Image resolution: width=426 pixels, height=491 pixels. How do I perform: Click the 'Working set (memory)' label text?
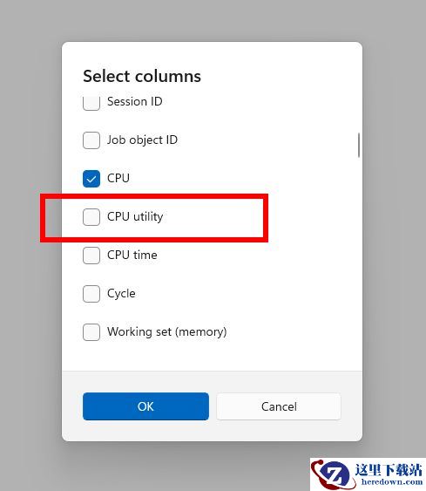(167, 331)
